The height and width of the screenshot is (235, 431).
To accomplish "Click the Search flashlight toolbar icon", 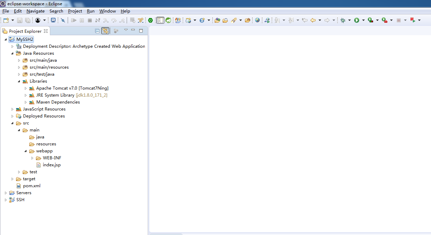I will click(x=234, y=20).
